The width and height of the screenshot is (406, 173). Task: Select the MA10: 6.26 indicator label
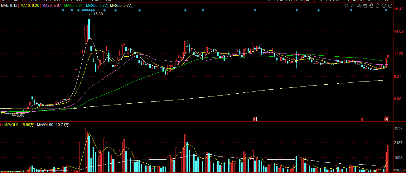point(31,6)
